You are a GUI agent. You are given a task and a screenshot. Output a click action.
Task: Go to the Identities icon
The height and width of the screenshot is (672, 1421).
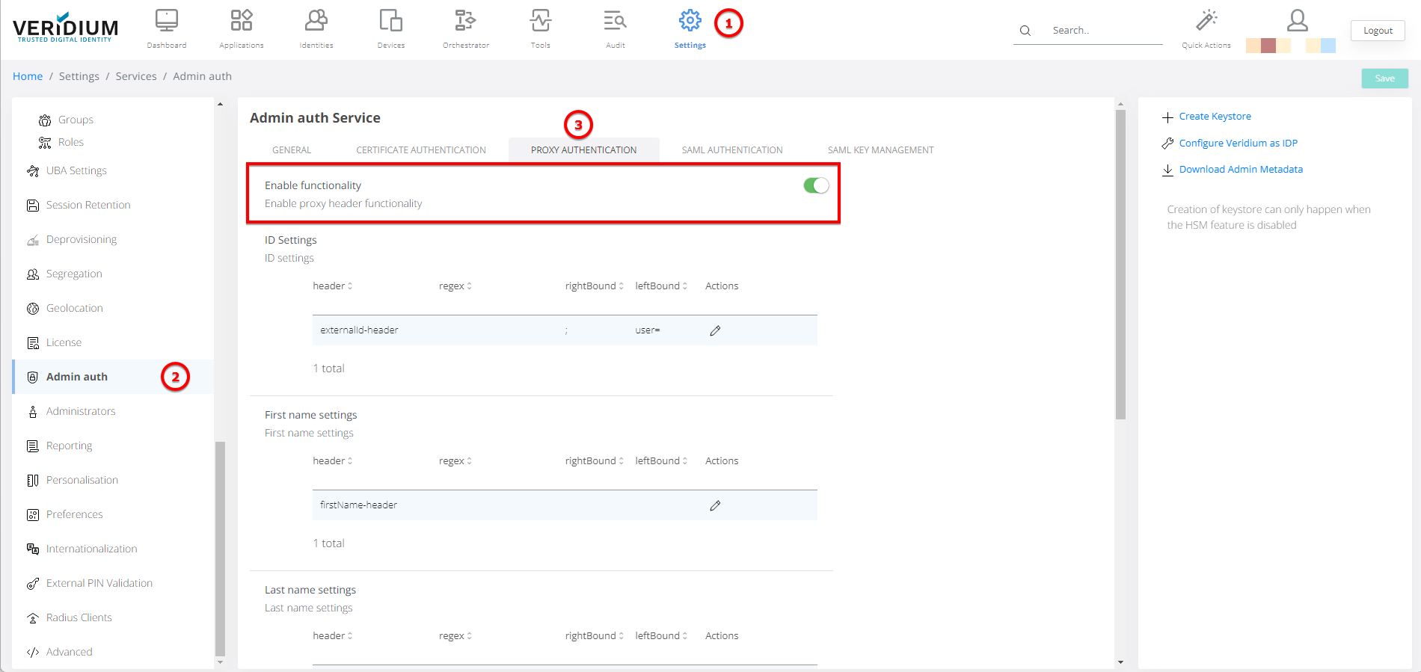pos(316,21)
